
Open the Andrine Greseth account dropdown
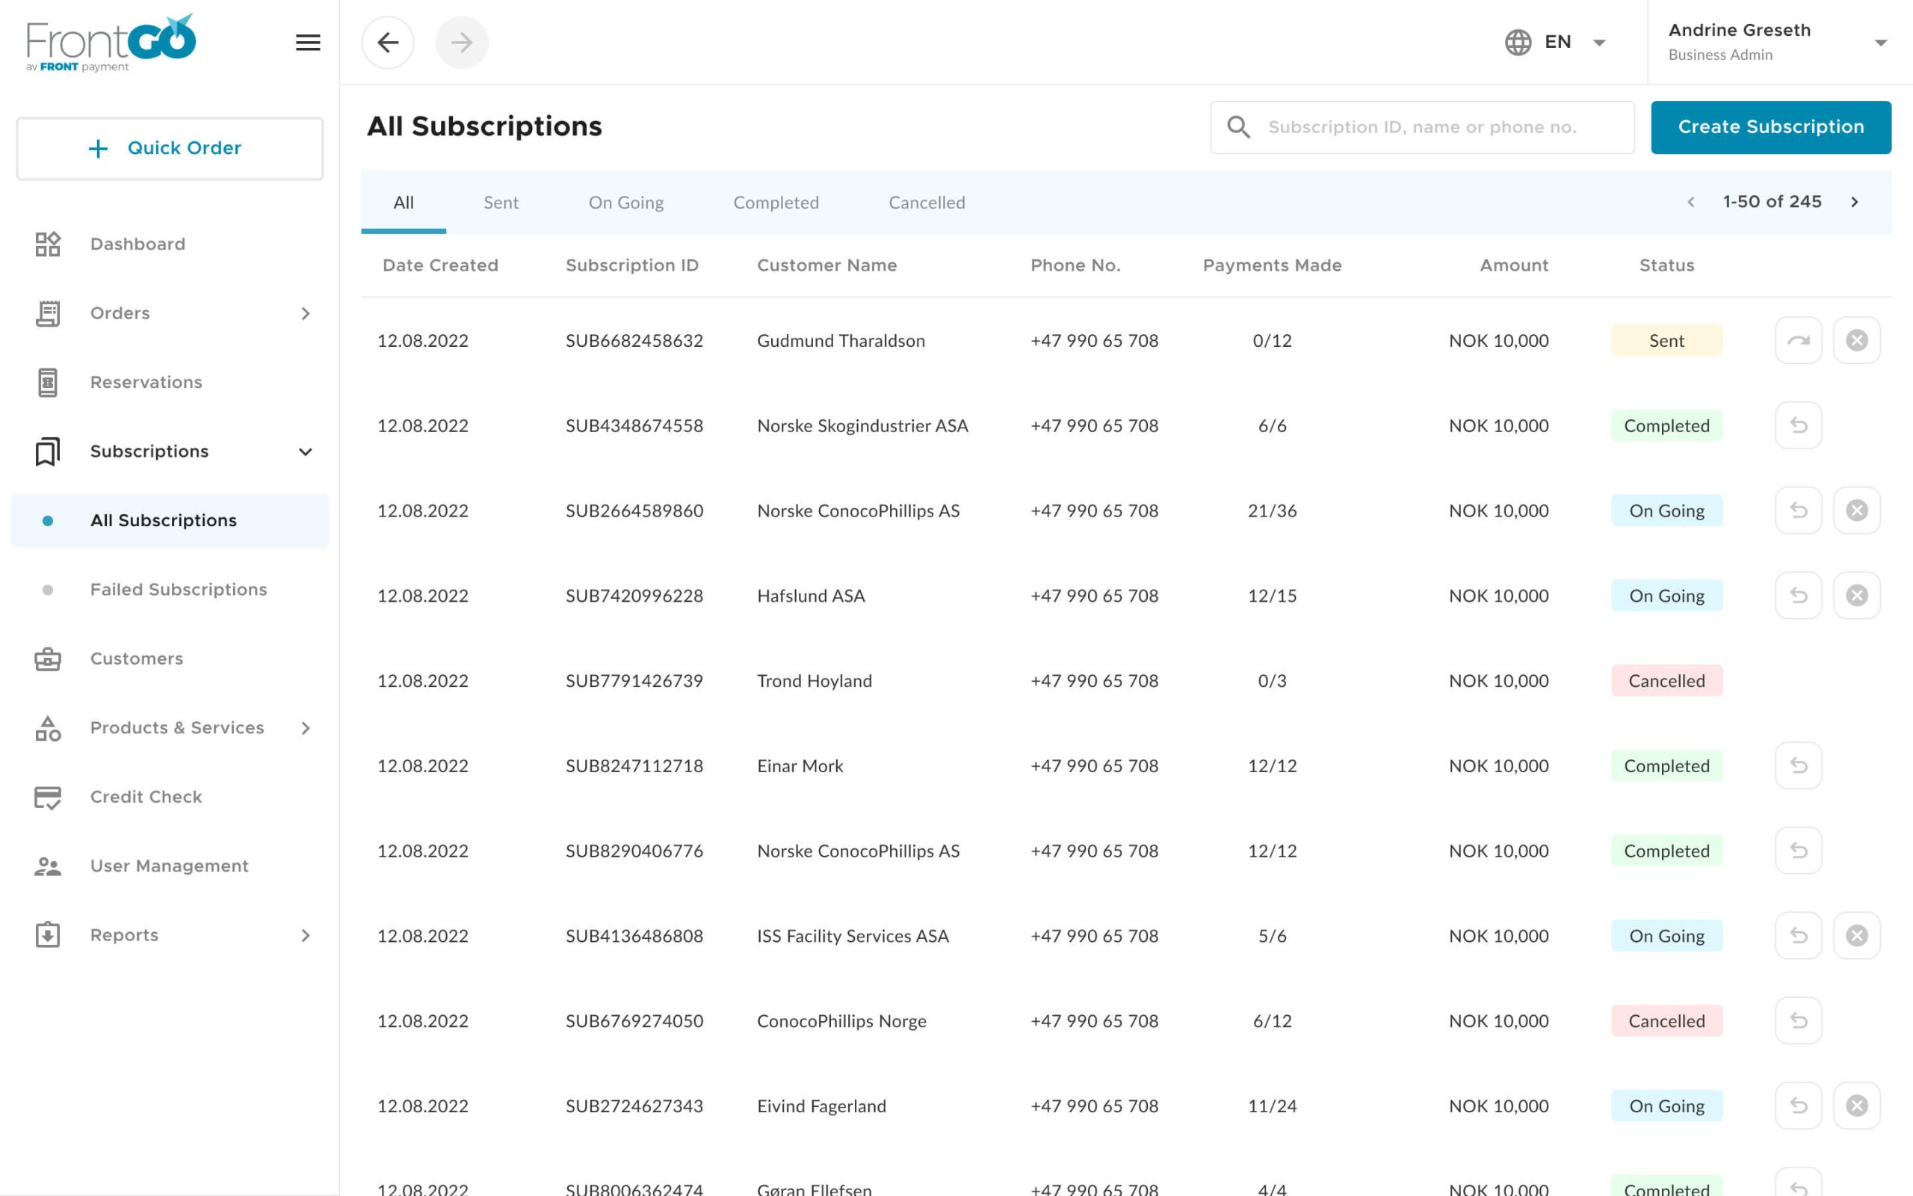[x=1880, y=43]
